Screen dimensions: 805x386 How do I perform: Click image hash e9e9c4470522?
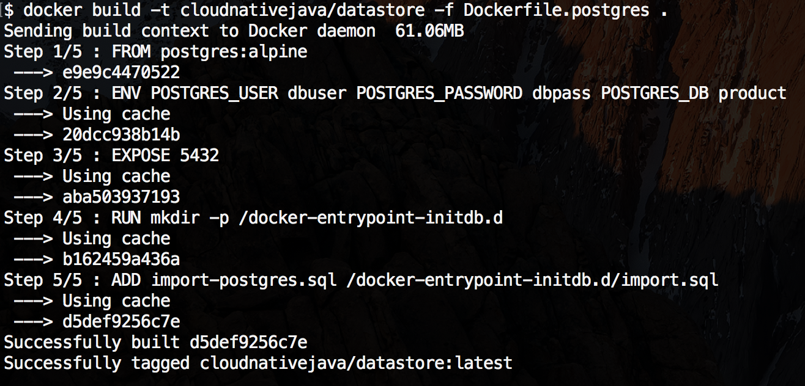tap(121, 73)
